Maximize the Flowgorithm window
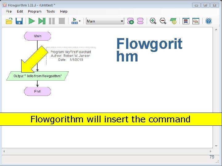 click(x=205, y=5)
